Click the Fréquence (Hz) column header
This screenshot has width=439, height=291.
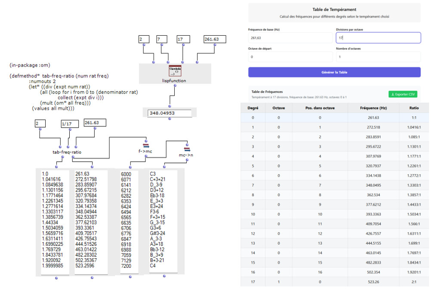(x=373, y=108)
